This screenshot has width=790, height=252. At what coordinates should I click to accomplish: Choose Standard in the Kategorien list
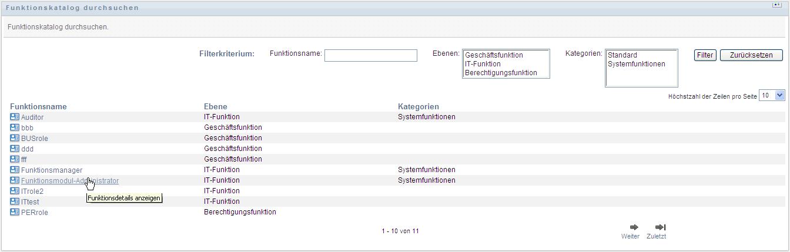622,55
